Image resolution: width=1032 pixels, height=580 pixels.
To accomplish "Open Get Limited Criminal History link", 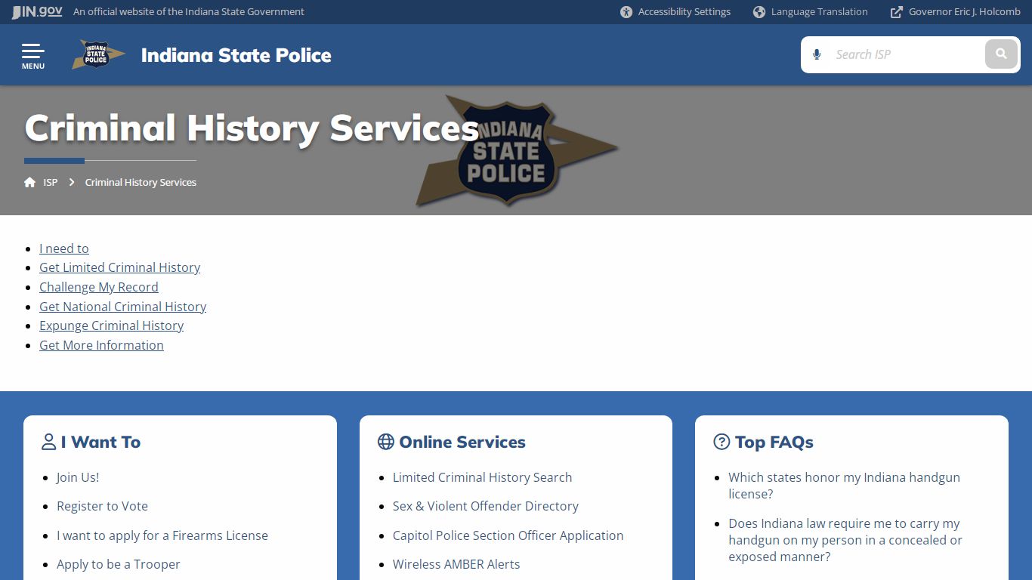I will coord(119,267).
